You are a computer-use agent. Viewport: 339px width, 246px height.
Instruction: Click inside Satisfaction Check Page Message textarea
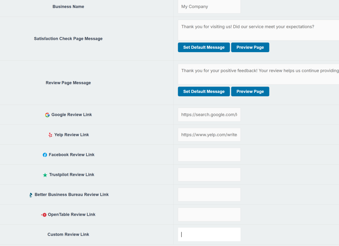[x=258, y=30]
